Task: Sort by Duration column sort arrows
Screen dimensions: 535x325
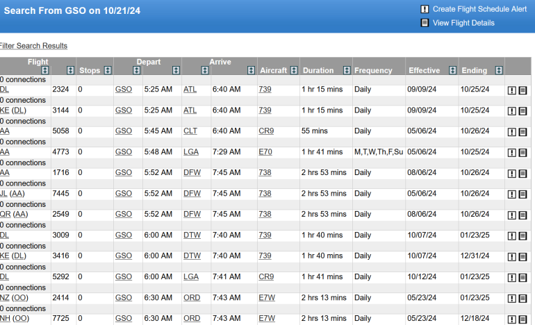Action: 346,71
